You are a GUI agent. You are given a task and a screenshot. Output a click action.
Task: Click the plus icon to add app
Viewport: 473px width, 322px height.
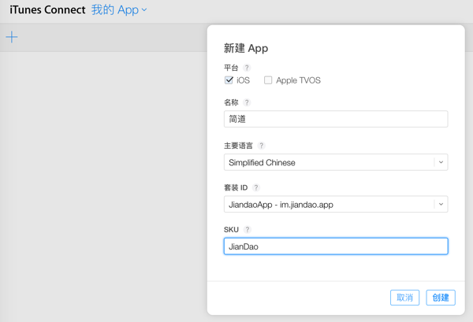click(12, 37)
